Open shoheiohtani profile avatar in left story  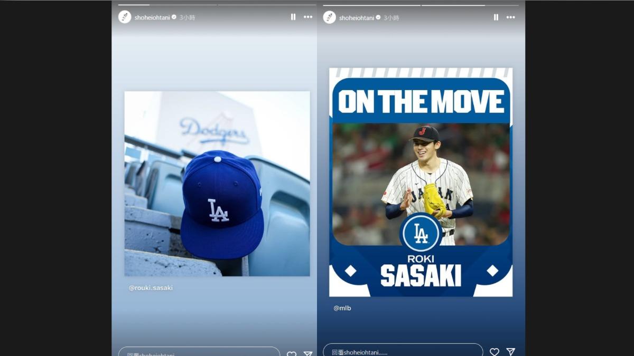click(125, 17)
